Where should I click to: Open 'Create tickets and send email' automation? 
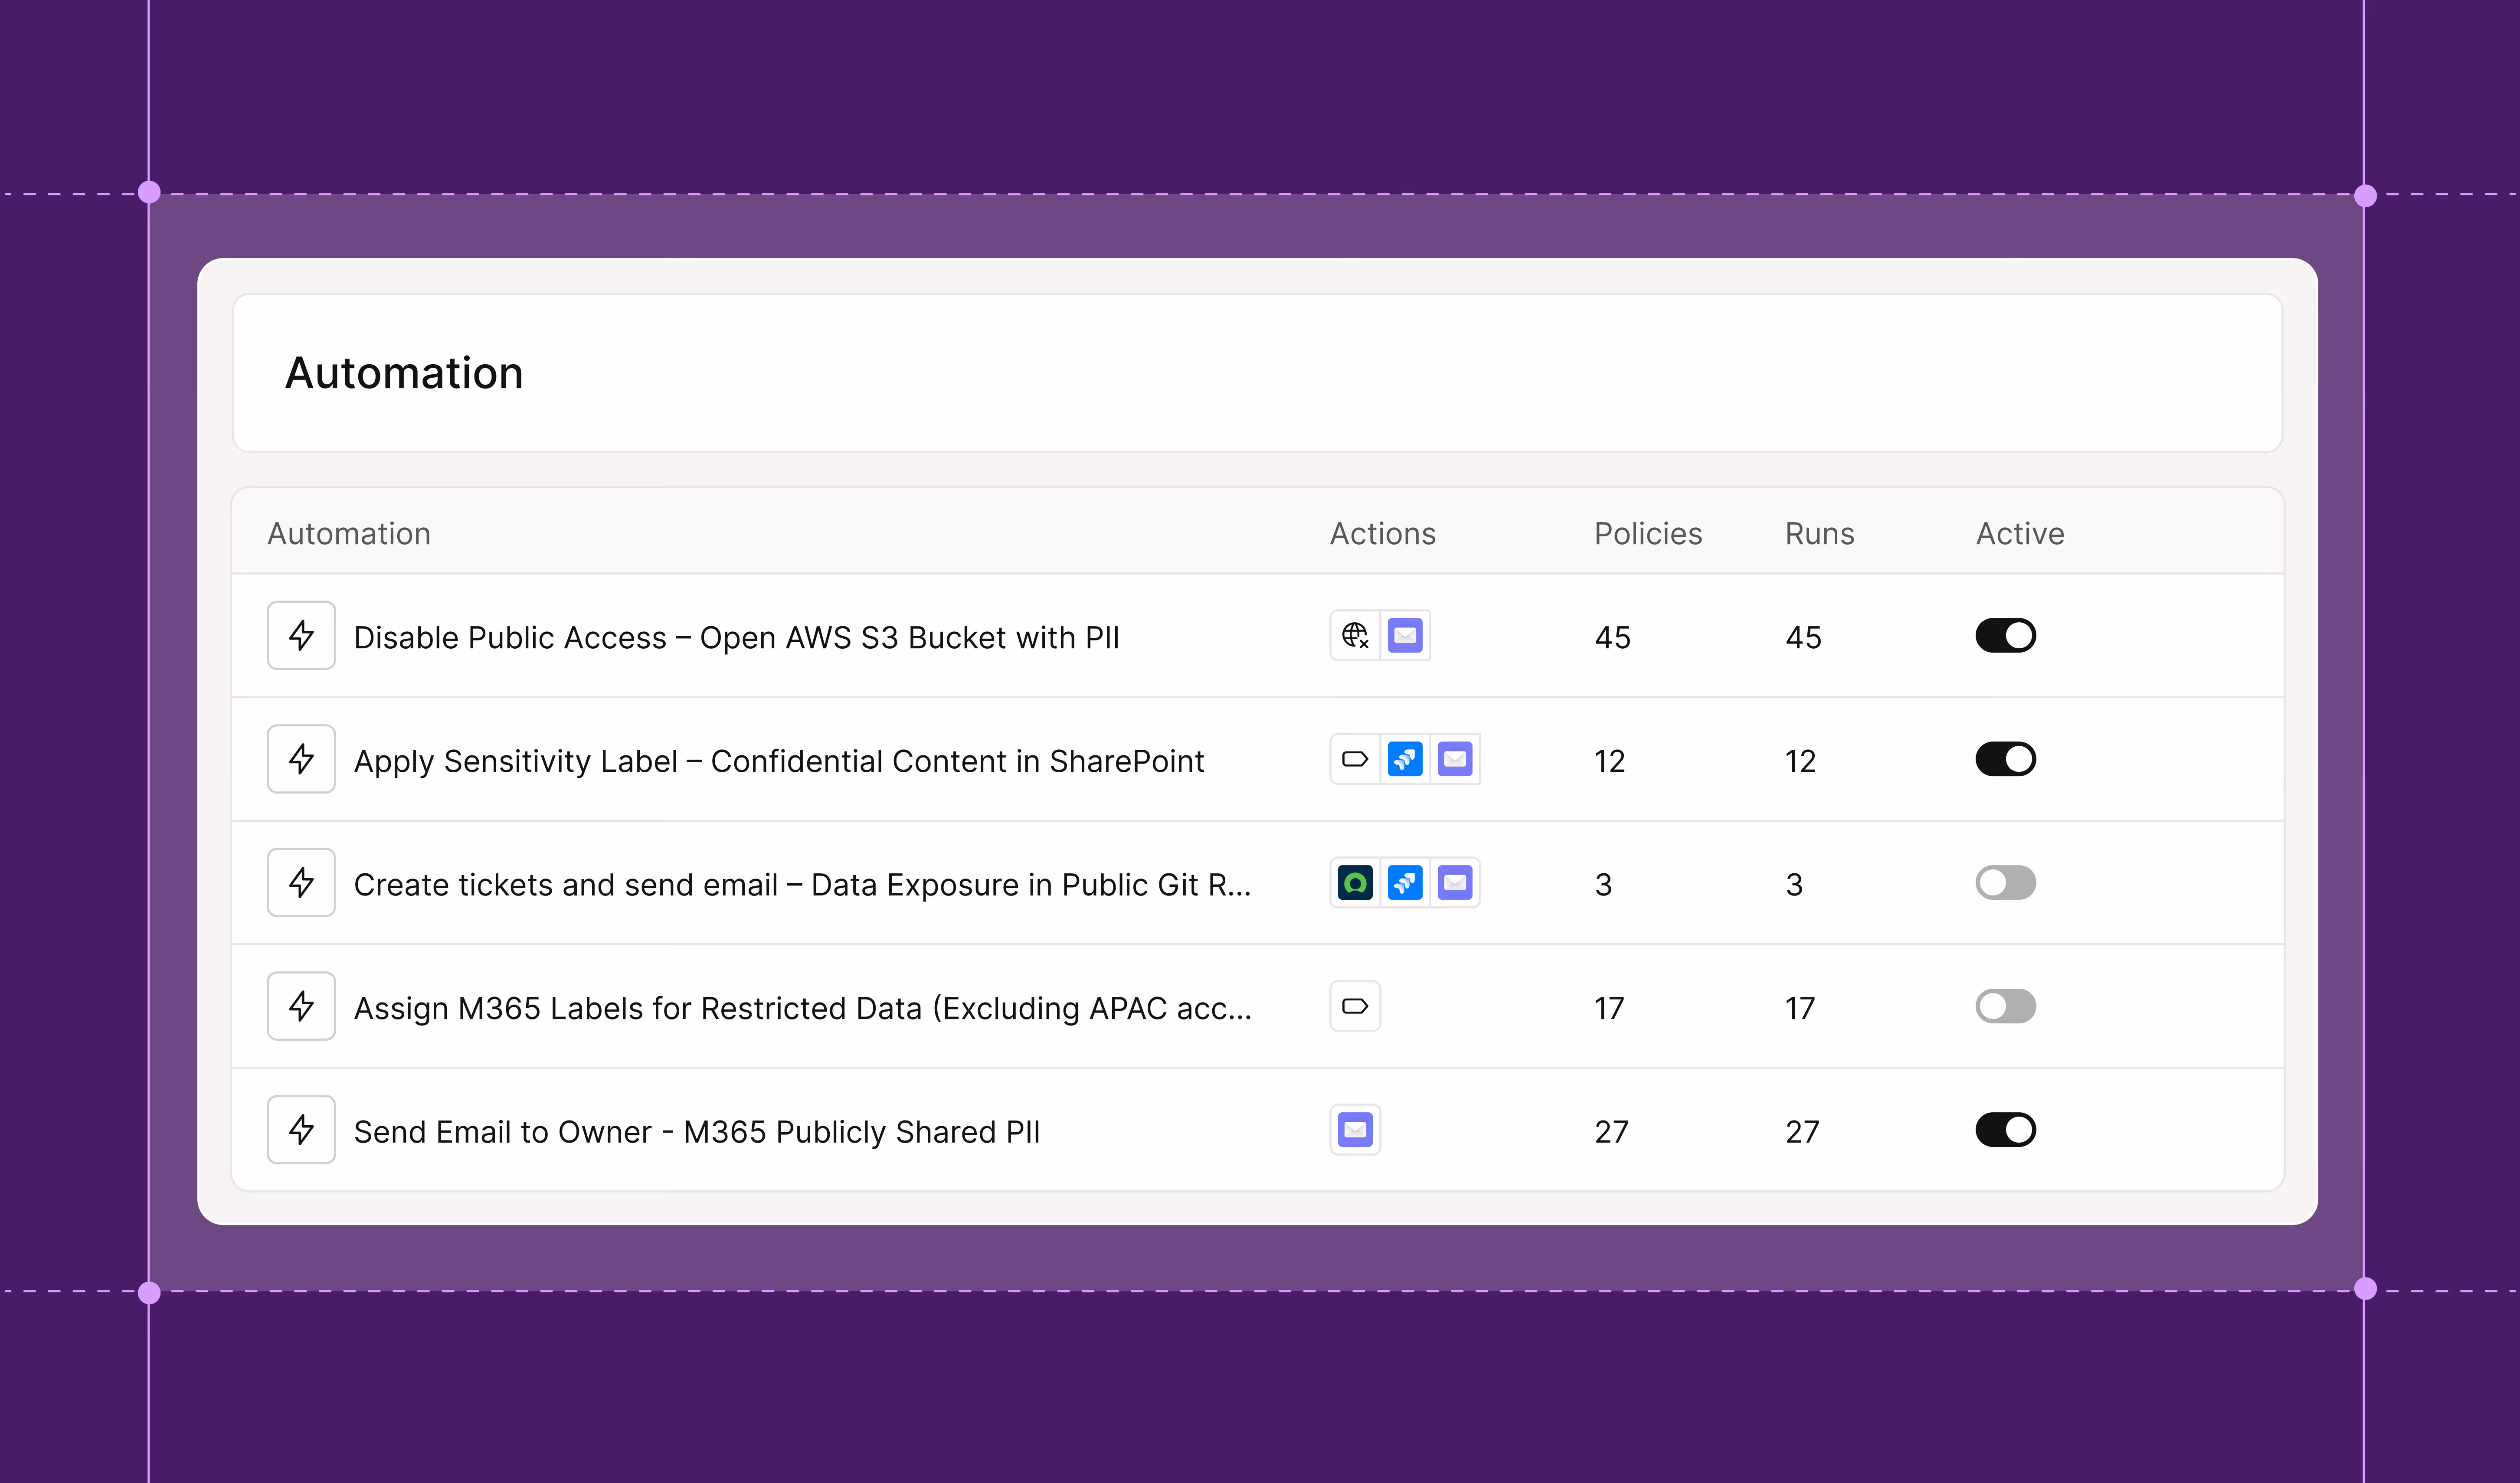click(802, 885)
